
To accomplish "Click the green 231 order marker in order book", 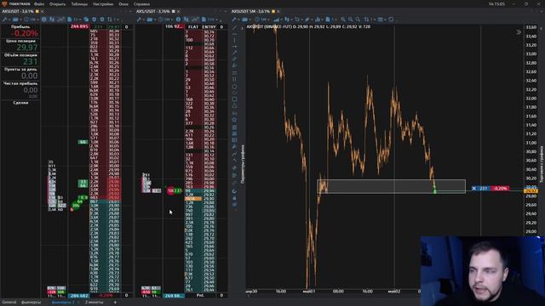I will [x=178, y=190].
